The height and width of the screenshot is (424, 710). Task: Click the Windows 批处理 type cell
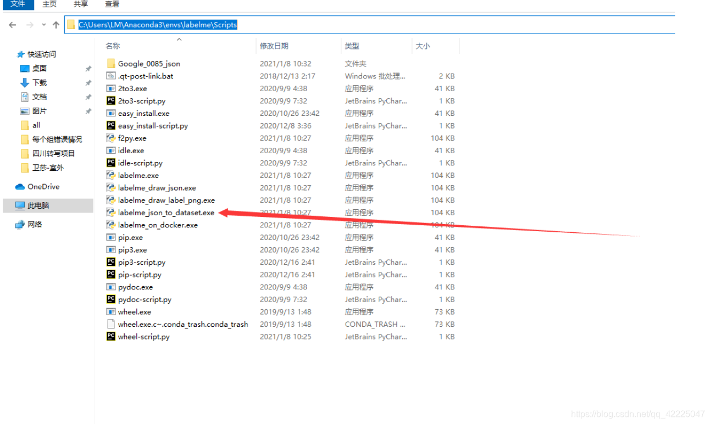(375, 76)
